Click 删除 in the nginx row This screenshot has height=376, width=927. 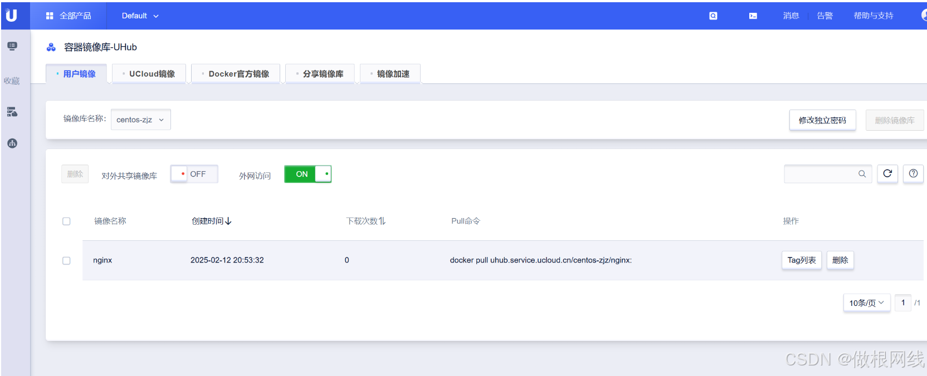840,260
